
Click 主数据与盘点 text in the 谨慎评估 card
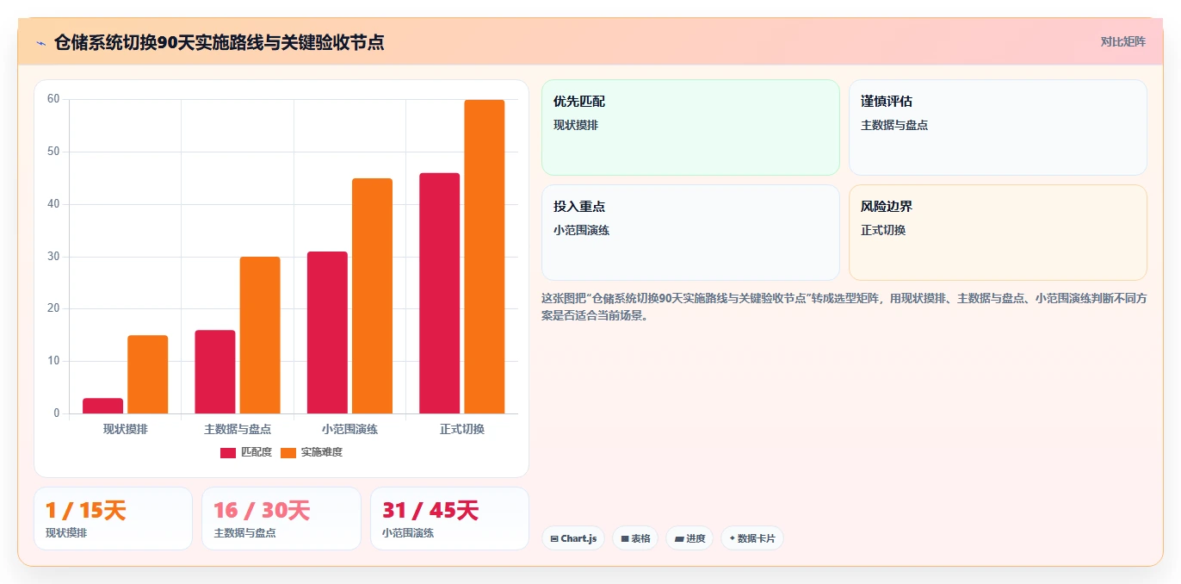[894, 125]
